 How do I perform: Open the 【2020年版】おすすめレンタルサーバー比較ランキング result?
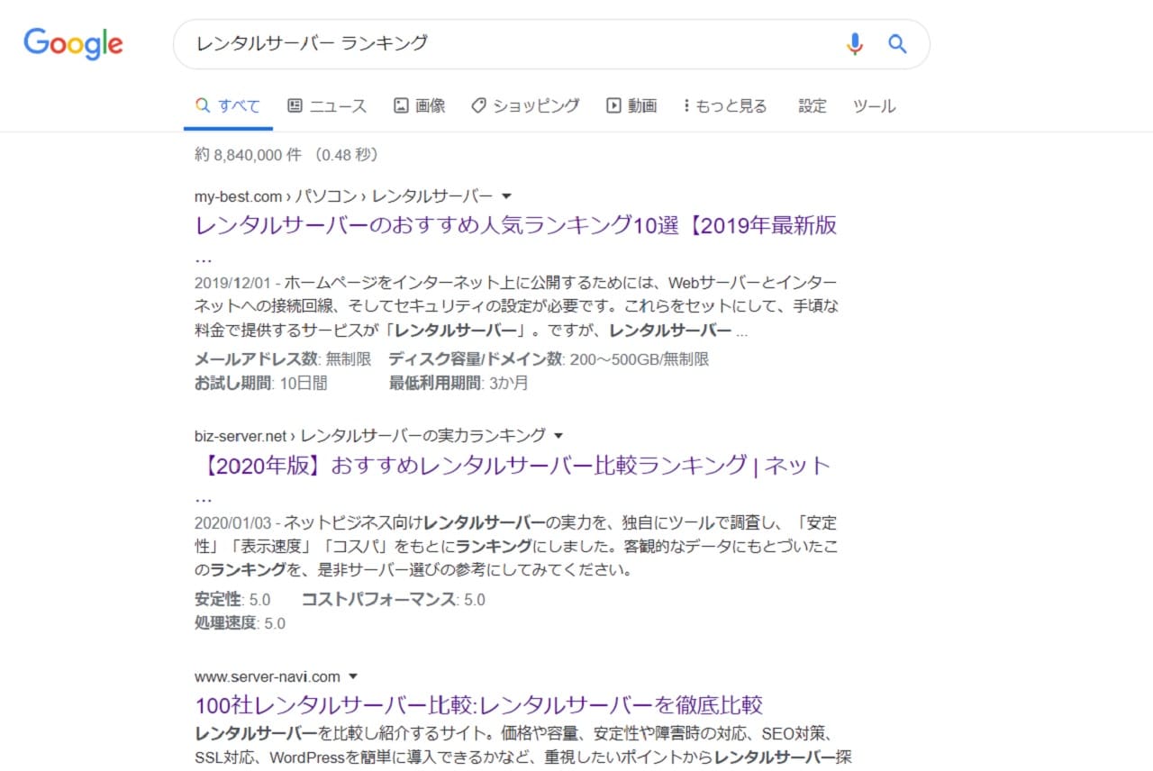click(512, 466)
